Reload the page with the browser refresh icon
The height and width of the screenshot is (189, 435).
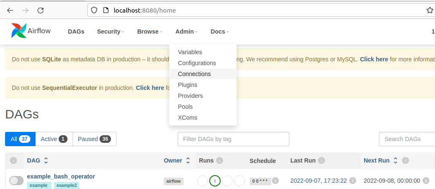(41, 10)
